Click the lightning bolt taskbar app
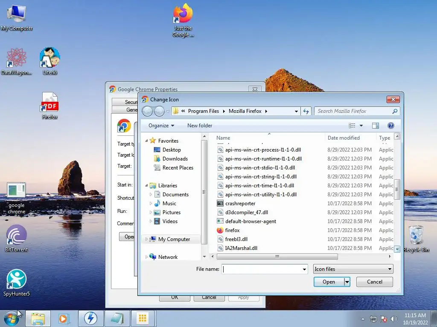 [x=90, y=318]
